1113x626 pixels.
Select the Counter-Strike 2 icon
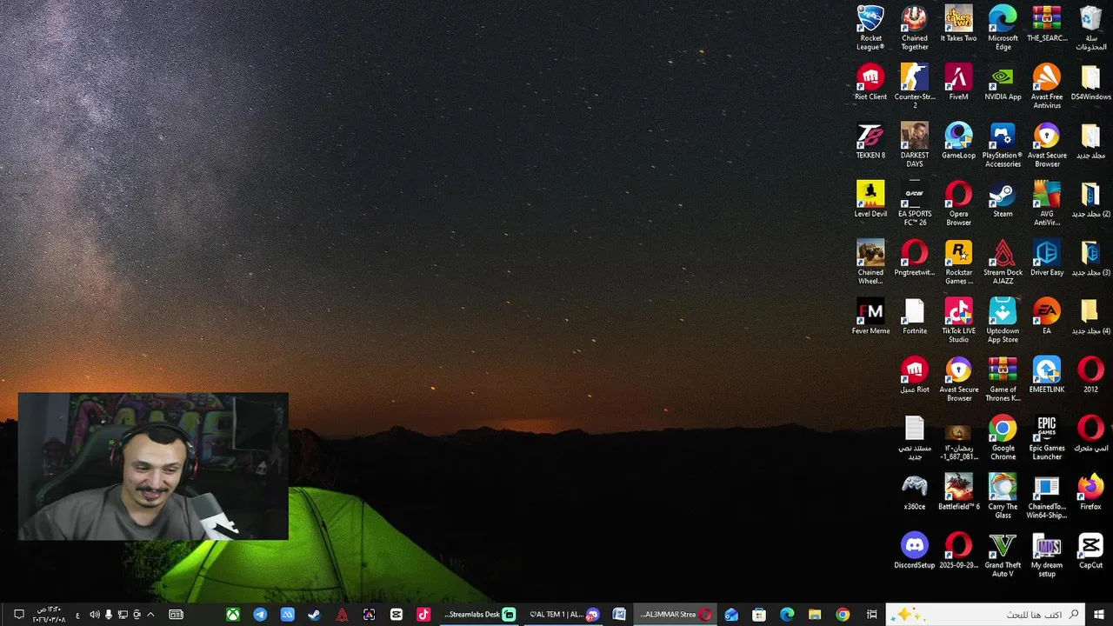tap(915, 85)
